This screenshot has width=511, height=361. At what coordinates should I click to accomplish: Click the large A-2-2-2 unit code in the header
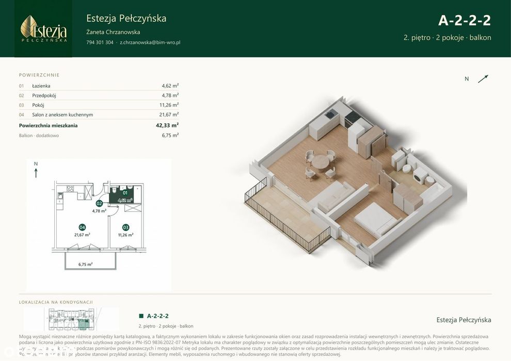click(x=465, y=20)
